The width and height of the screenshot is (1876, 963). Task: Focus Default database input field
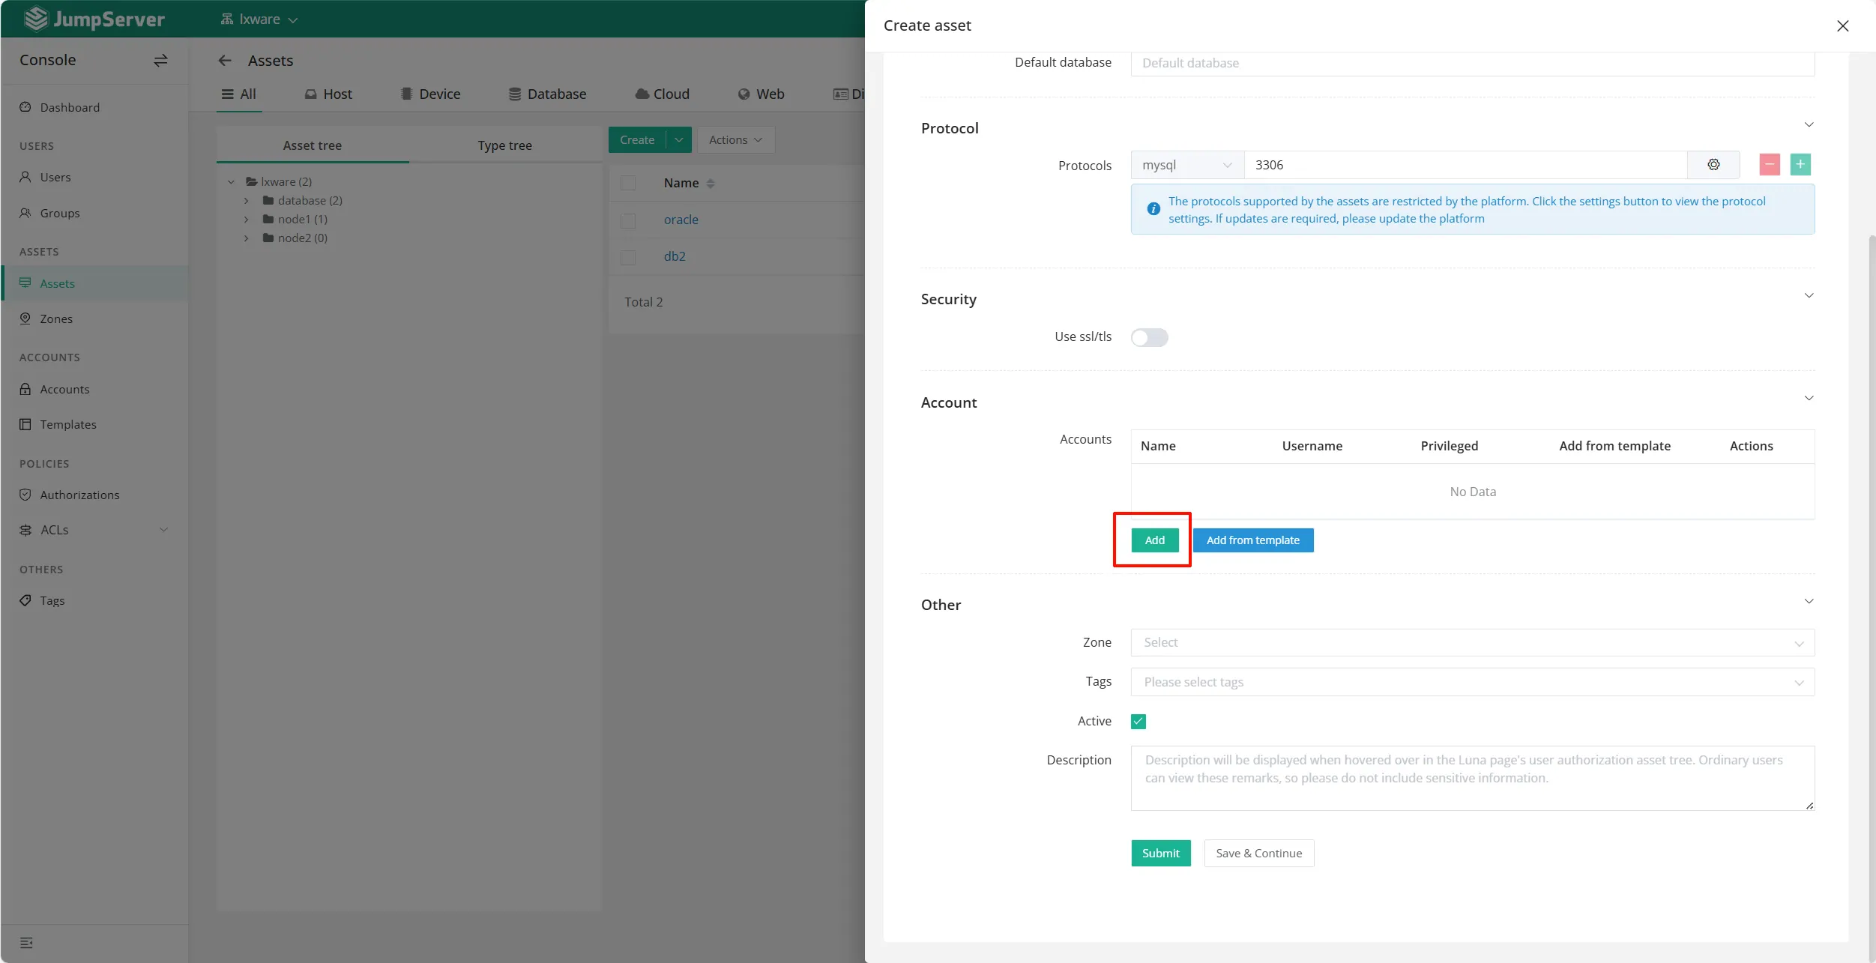pos(1472,64)
